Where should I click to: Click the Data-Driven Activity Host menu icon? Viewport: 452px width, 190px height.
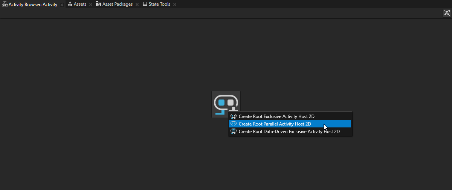pos(234,131)
